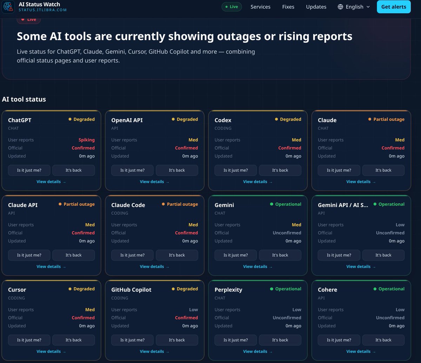
Task: Click the red Live badge above headline
Action: pos(29,20)
